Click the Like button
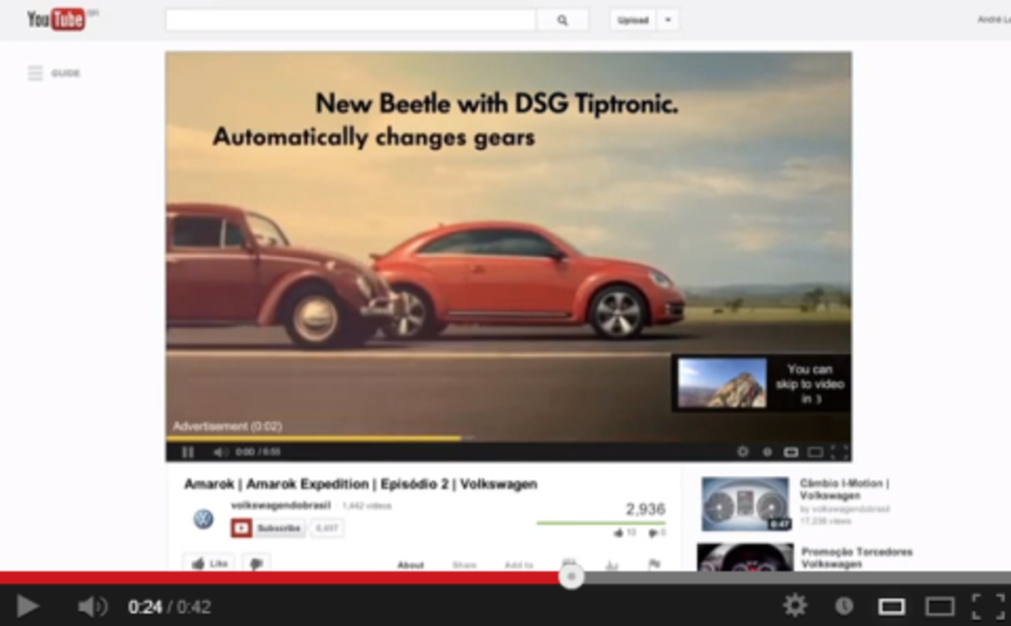The width and height of the screenshot is (1011, 626). (209, 564)
